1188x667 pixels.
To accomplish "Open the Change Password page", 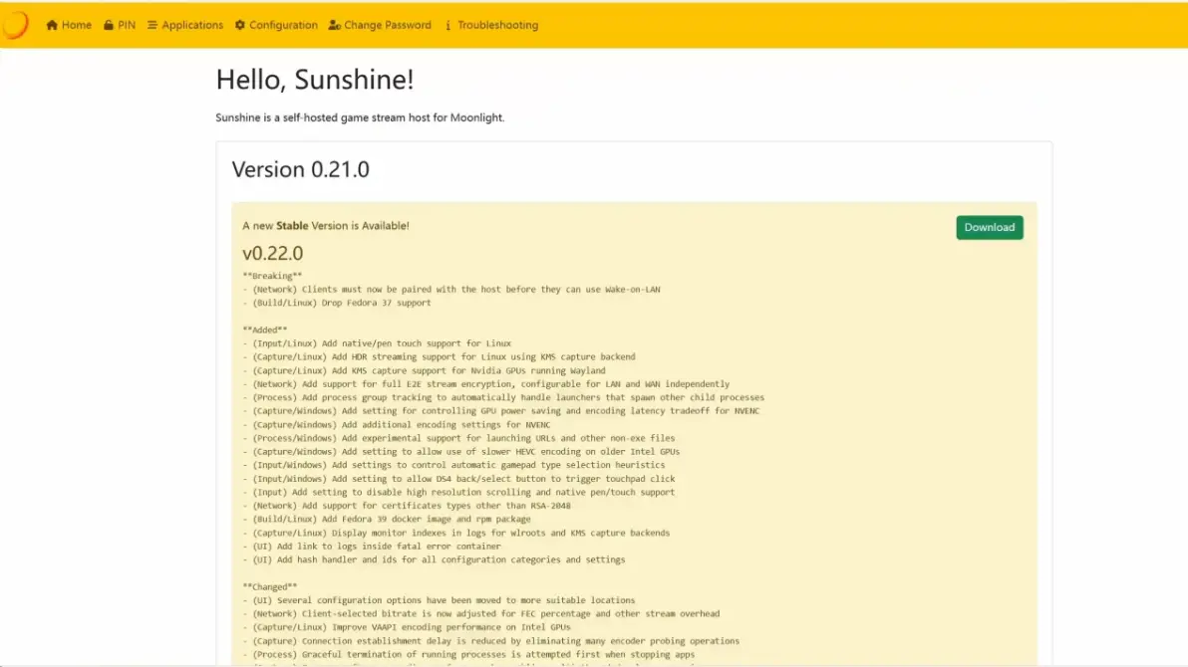I will coord(381,25).
